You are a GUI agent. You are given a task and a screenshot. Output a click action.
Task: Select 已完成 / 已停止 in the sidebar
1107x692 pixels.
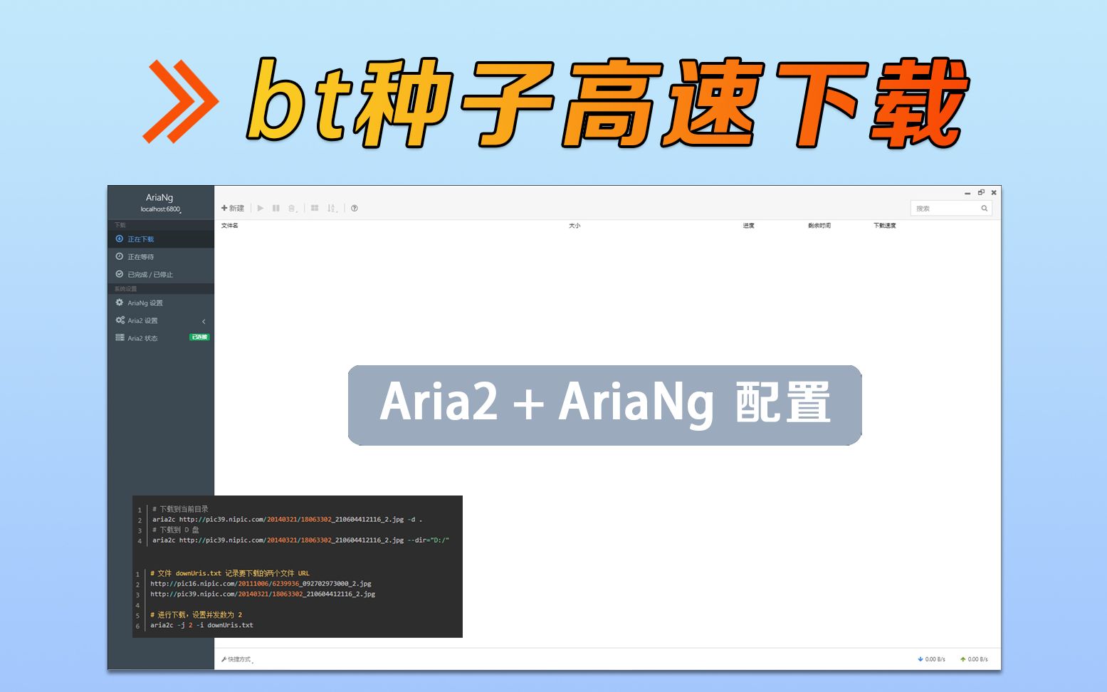pos(161,274)
